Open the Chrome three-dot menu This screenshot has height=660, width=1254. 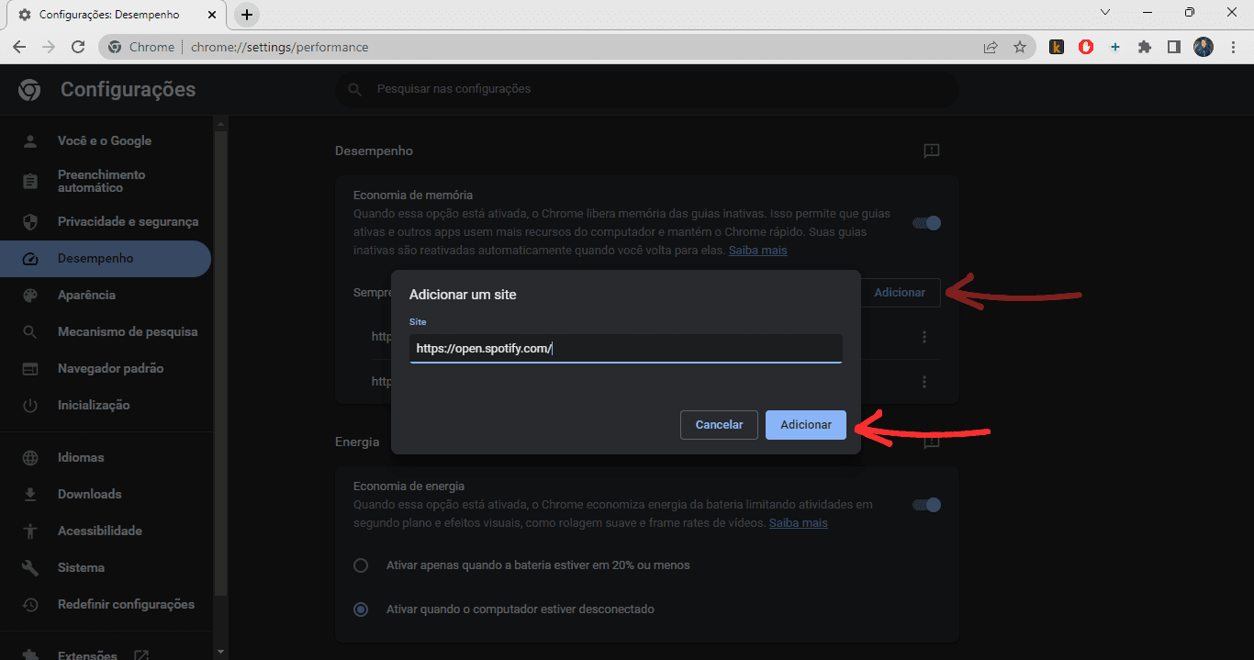(1233, 47)
